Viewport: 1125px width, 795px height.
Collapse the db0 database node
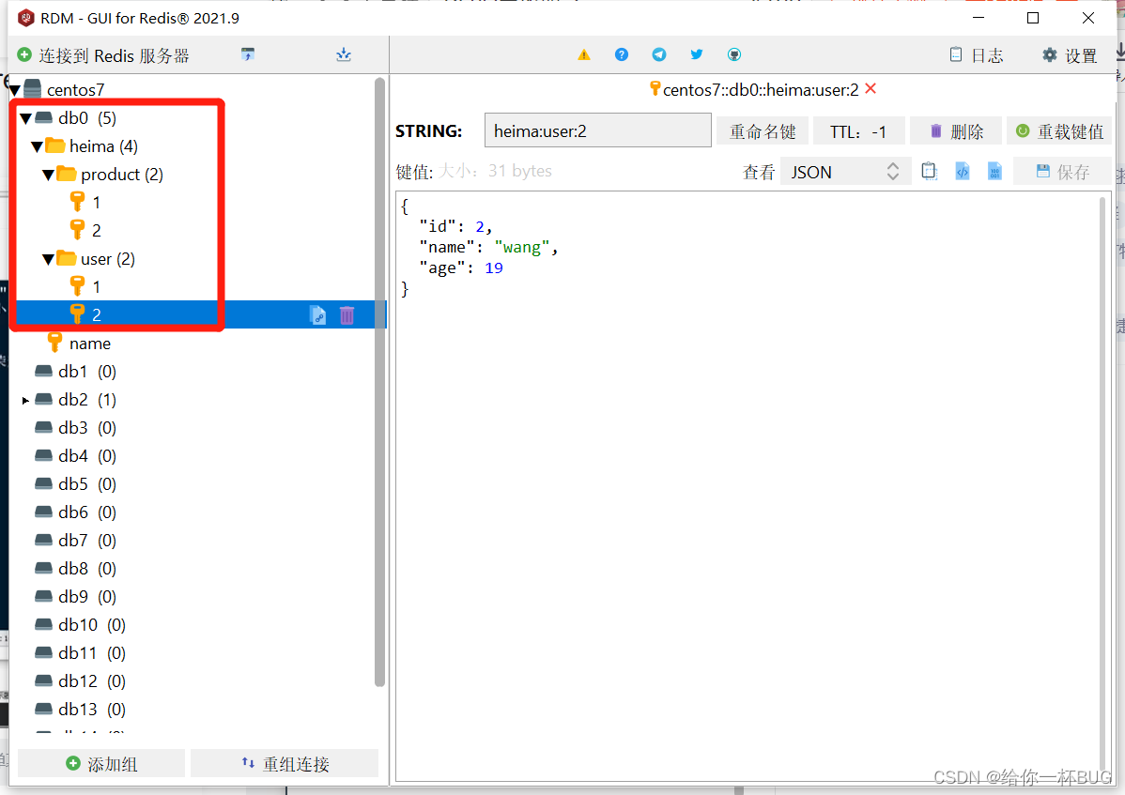[x=26, y=118]
